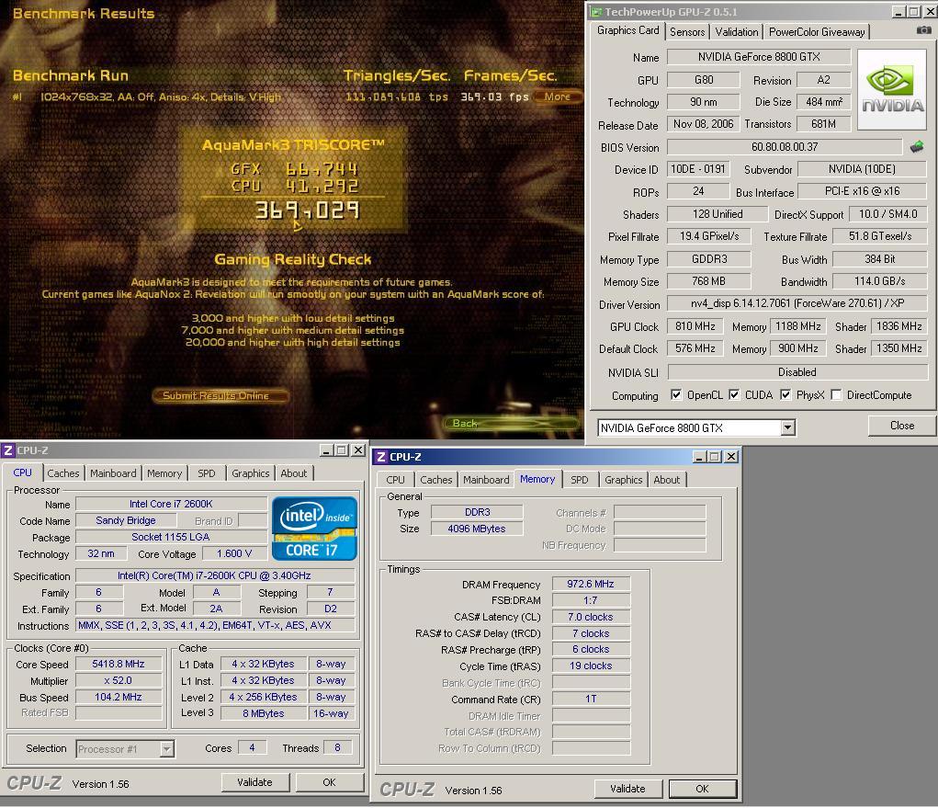Image resolution: width=938 pixels, height=808 pixels.
Task: Click the CPU-Z Memory window title icon
Action: coord(380,457)
